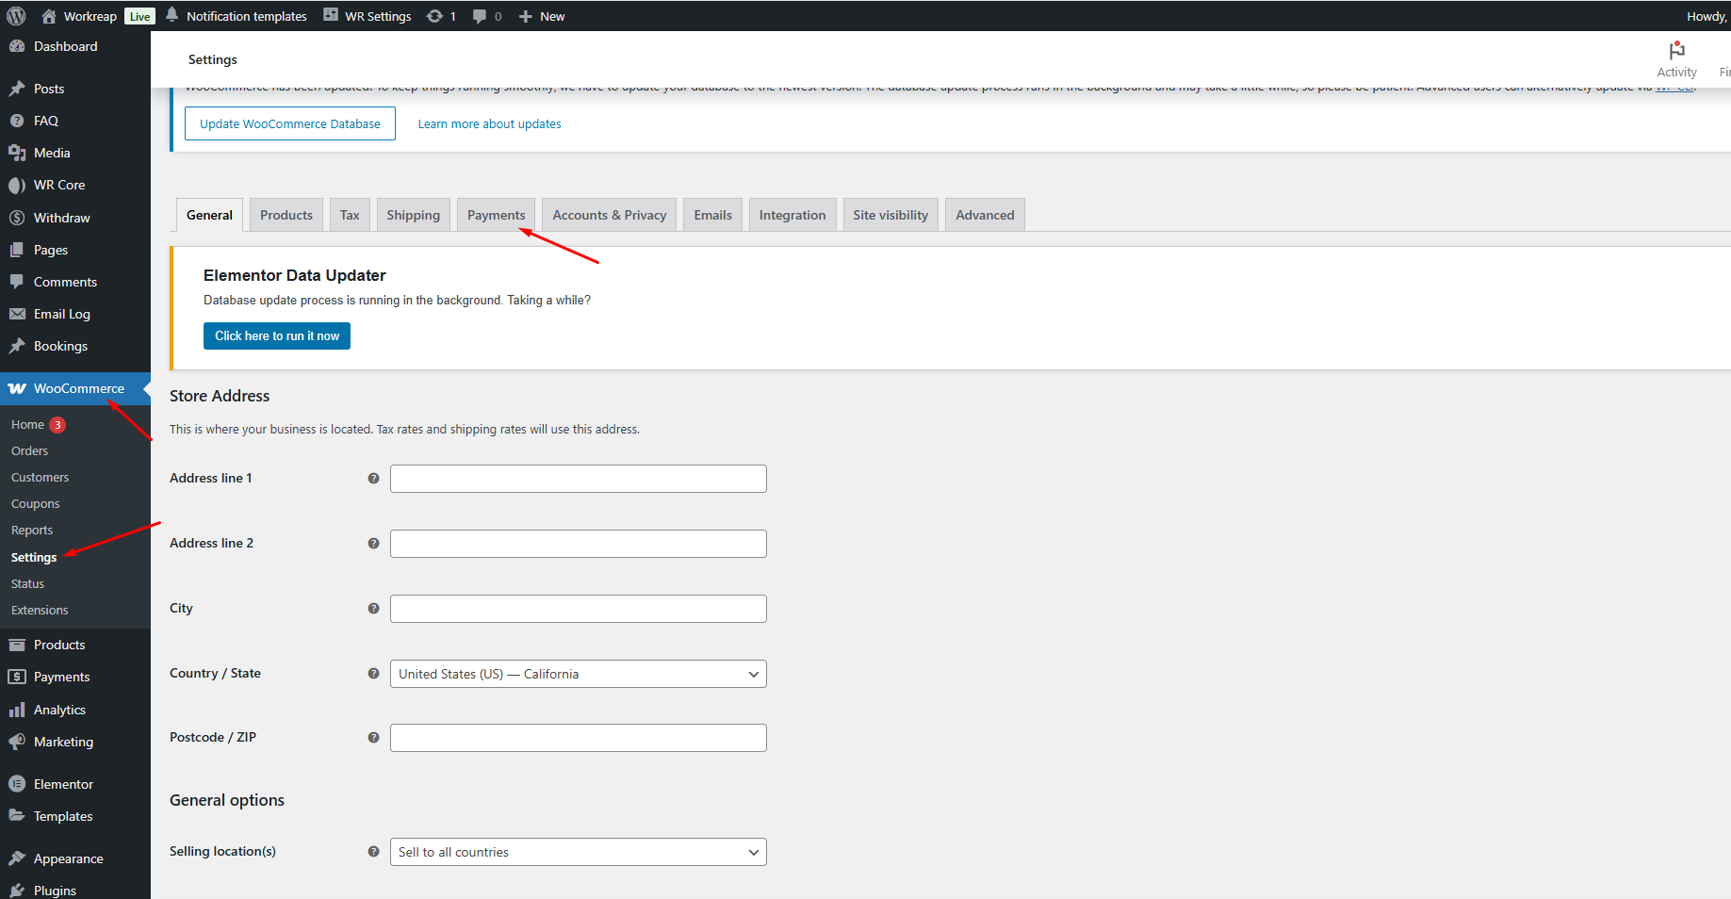Open the Activity panel flag icon
Screen dimensions: 1731x899
tap(1676, 51)
